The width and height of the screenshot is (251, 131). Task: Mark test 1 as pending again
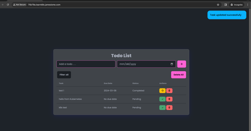coord(162,91)
